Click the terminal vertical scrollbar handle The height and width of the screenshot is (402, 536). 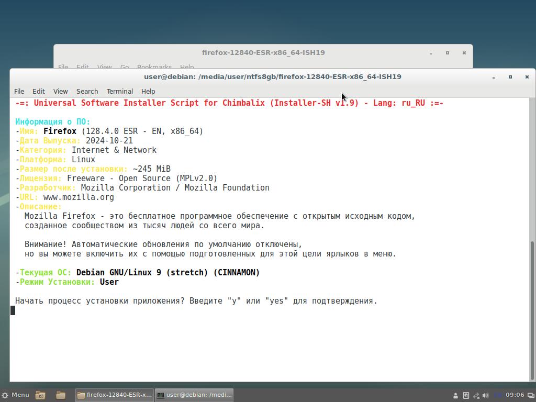point(532,310)
